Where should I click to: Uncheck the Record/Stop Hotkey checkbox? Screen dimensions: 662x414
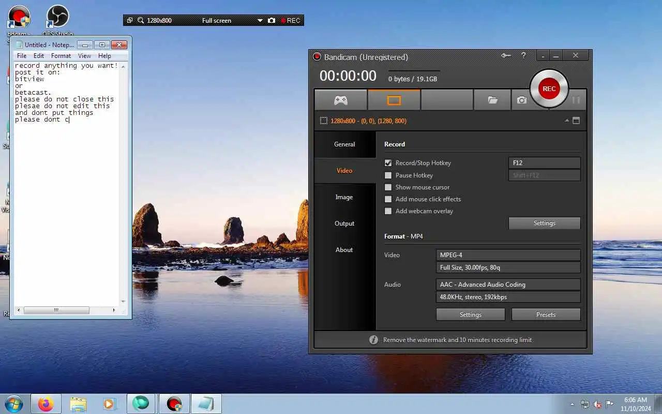click(x=388, y=162)
